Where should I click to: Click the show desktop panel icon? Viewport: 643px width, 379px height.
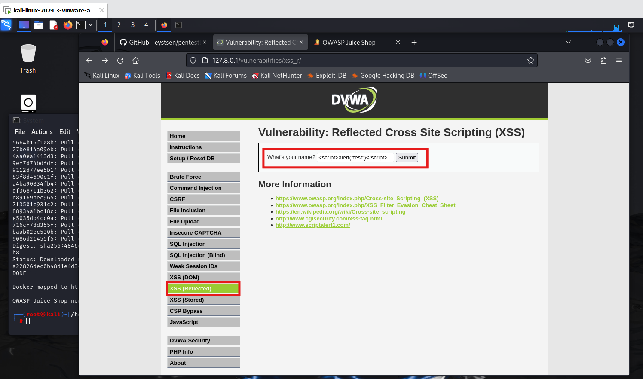24,25
